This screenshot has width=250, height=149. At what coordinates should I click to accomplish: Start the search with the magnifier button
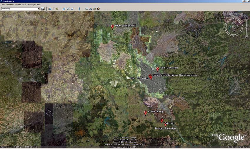point(43,9)
